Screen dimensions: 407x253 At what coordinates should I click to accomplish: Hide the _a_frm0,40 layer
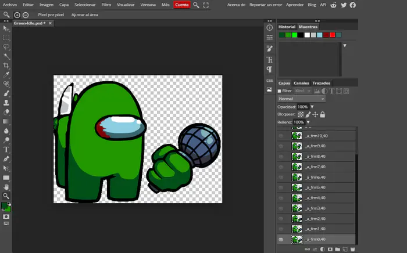click(281, 240)
